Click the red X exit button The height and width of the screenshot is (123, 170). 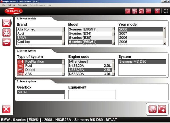pyautogui.click(x=6, y=109)
